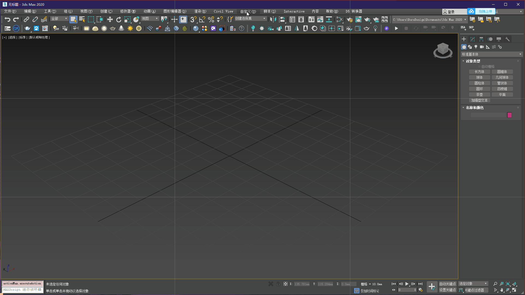This screenshot has width=525, height=295.
Task: Switch to Lights category icon
Action: pos(476,47)
